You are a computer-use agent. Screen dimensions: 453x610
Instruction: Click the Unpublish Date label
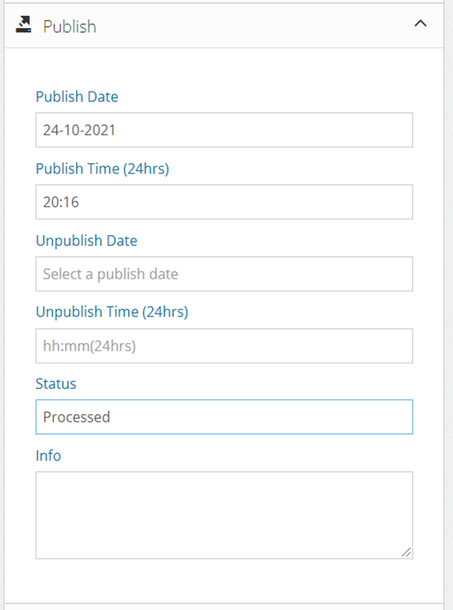pyautogui.click(x=86, y=241)
